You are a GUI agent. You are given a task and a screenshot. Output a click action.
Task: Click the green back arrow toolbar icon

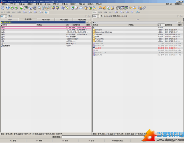pos(11,8)
